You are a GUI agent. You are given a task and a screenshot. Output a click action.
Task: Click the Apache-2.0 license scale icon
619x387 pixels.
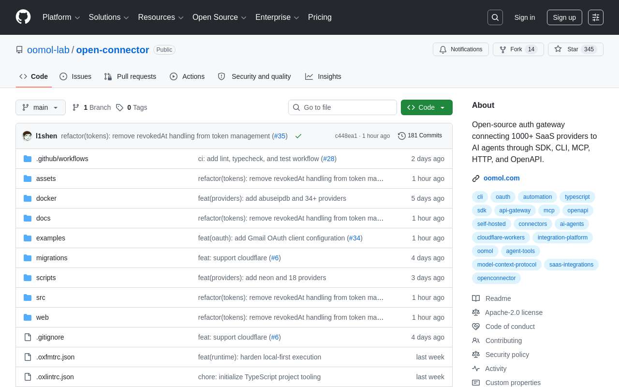[476, 313]
